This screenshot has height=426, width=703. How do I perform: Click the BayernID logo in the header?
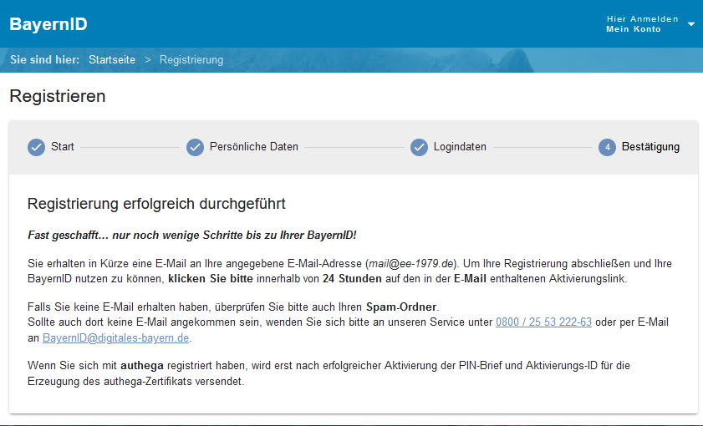(x=48, y=24)
